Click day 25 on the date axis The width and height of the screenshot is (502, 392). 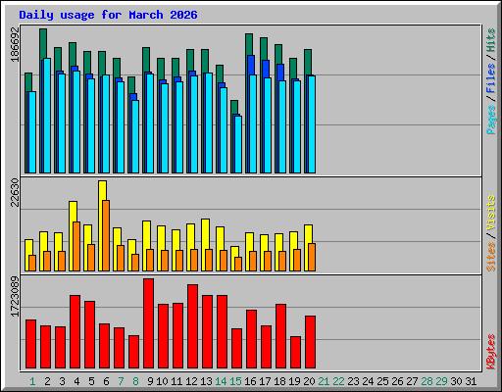pyautogui.click(x=382, y=381)
